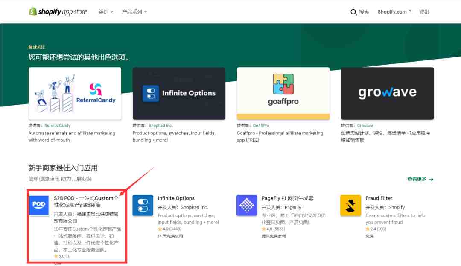Open the Infinite Options featured banner
This screenshot has width=461, height=266.
179,93
